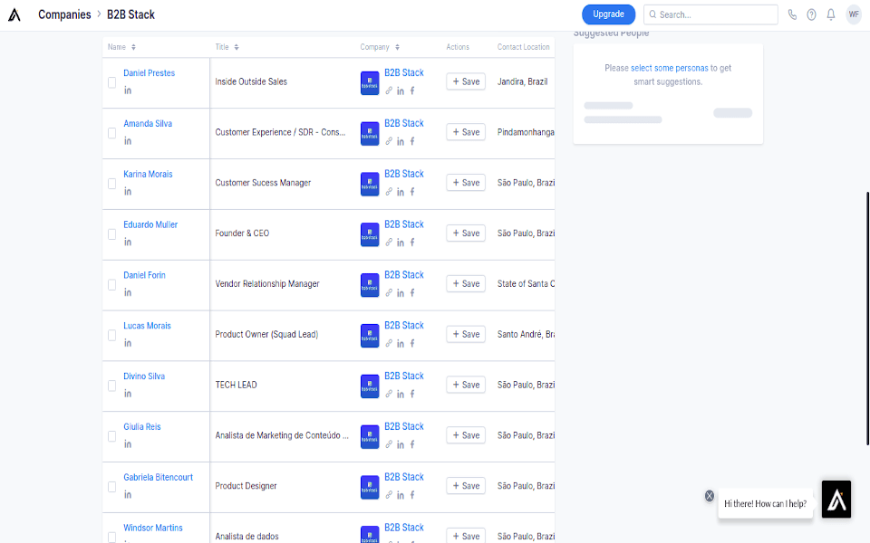
Task: Sort by the Title column arrow
Action: pyautogui.click(x=237, y=47)
